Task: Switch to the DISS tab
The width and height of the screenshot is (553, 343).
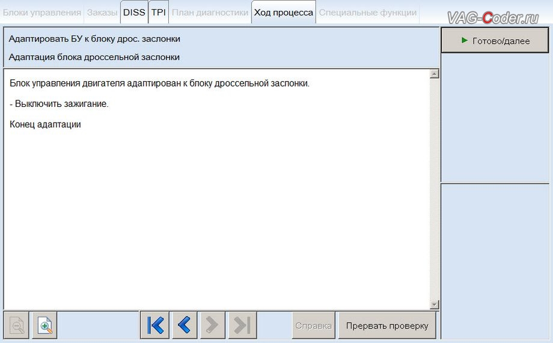Action: (134, 13)
